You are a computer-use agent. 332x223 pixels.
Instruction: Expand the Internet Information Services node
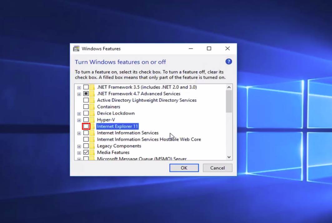(x=79, y=133)
